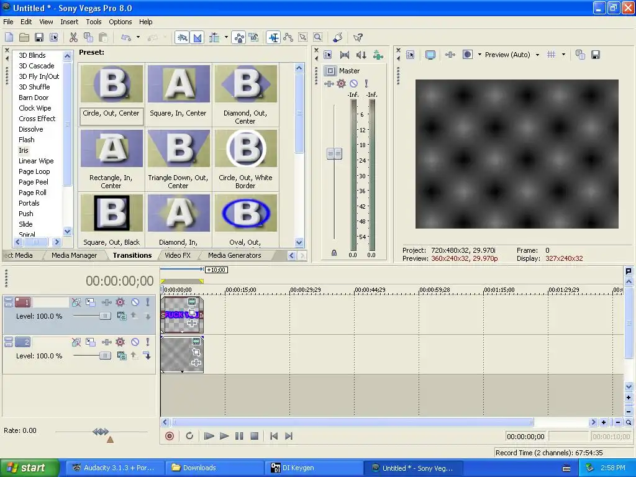The width and height of the screenshot is (636, 477).
Task: Switch to the Video FX tab
Action: (x=178, y=255)
